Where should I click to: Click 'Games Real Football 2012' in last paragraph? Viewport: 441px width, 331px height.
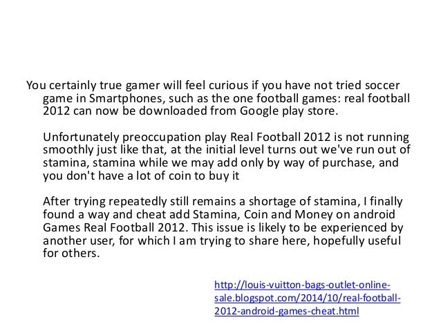[x=113, y=227]
